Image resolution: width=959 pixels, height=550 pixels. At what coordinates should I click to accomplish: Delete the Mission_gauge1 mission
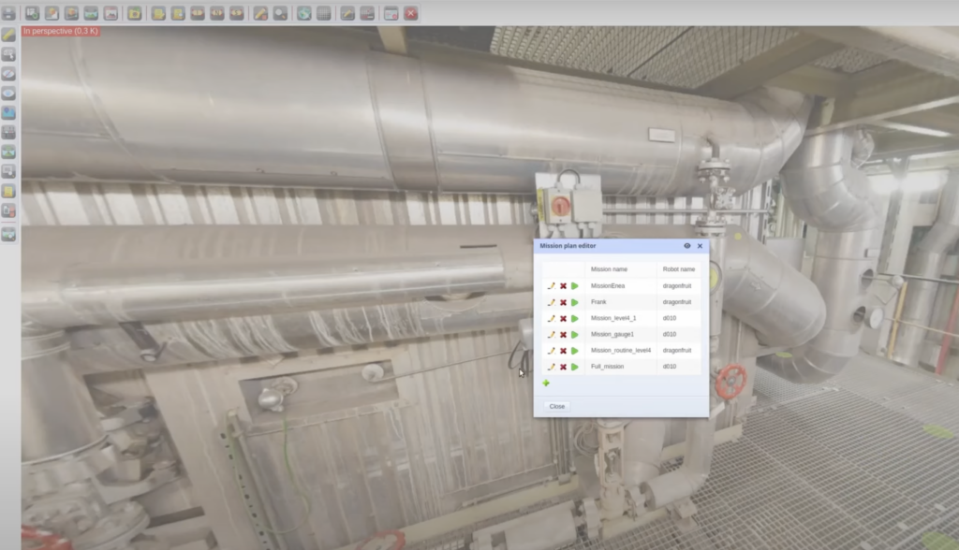click(x=564, y=335)
